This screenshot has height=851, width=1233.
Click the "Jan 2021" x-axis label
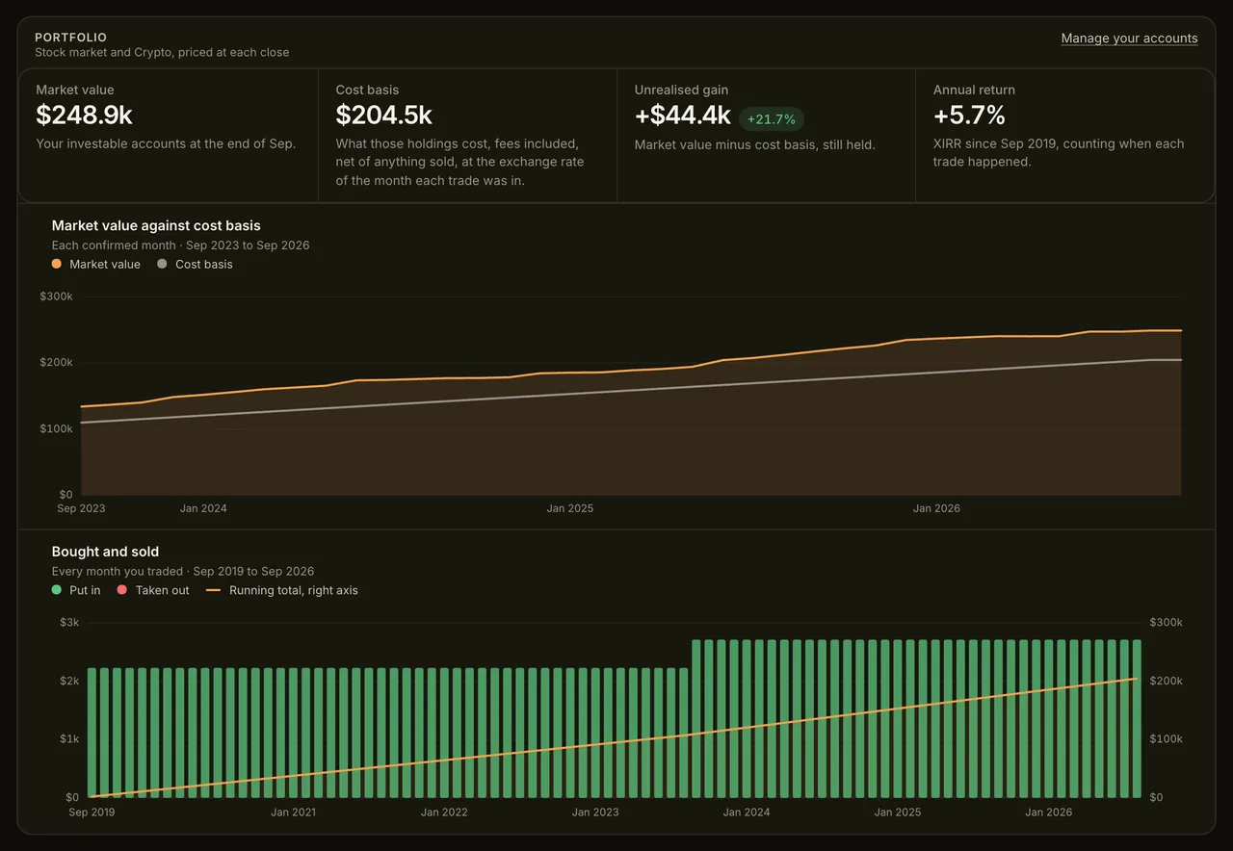point(294,812)
